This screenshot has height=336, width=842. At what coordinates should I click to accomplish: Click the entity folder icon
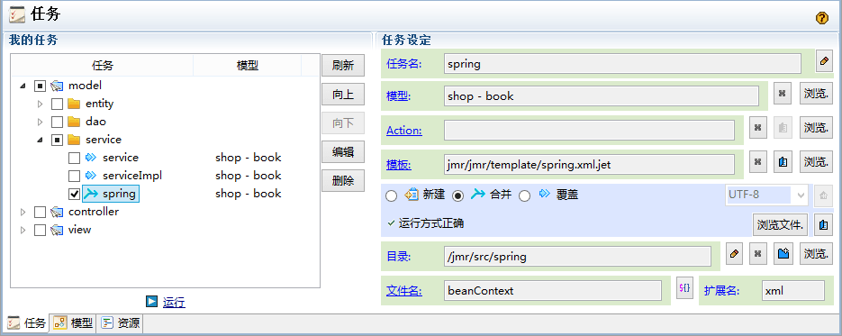pos(74,104)
